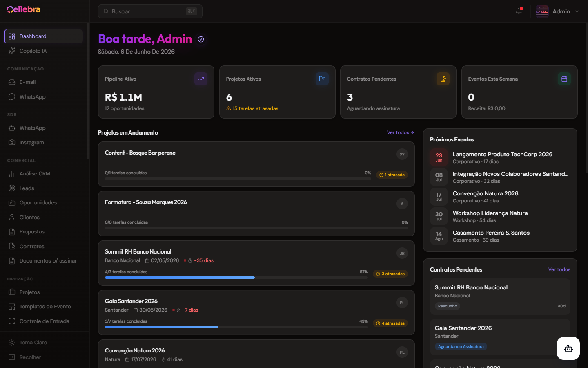Open the Summit RH Banco Nacional project

click(x=256, y=263)
